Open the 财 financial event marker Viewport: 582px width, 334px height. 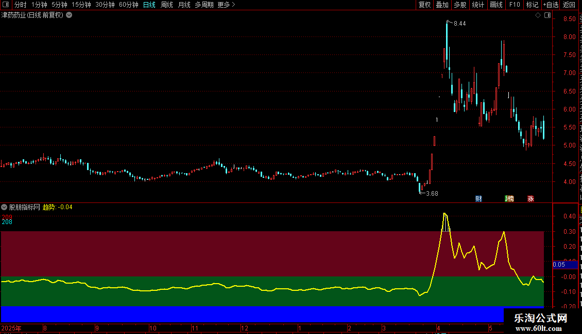pyautogui.click(x=478, y=199)
